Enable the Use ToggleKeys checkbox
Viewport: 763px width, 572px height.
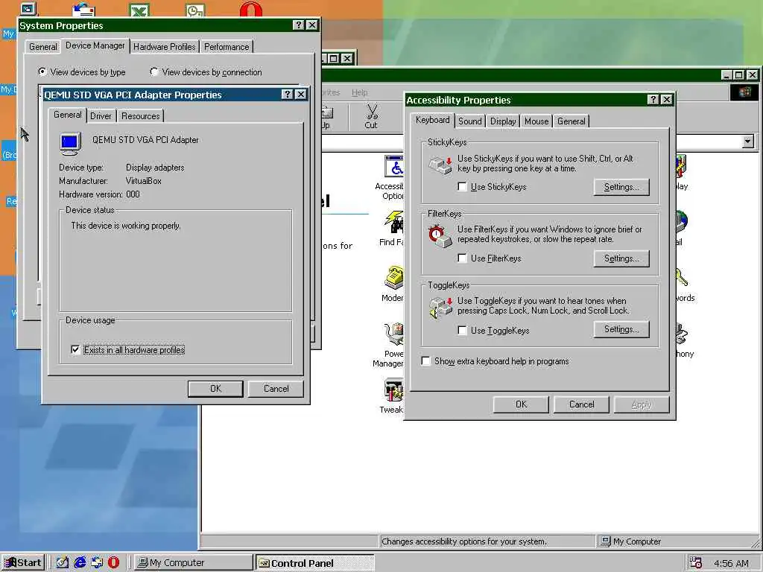pos(462,330)
